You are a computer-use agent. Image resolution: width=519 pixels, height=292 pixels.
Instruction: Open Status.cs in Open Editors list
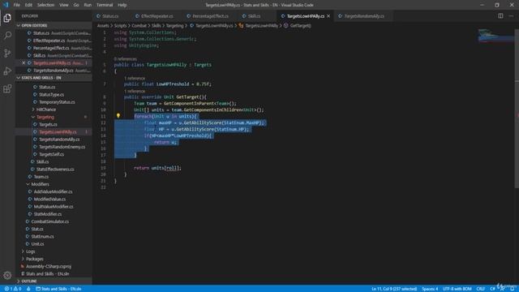click(x=54, y=33)
